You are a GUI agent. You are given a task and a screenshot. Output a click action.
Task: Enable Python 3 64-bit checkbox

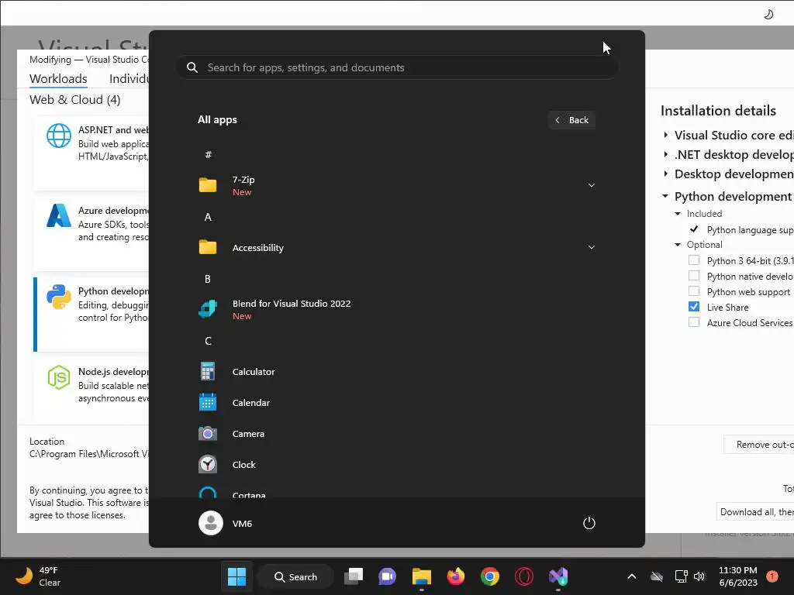694,260
